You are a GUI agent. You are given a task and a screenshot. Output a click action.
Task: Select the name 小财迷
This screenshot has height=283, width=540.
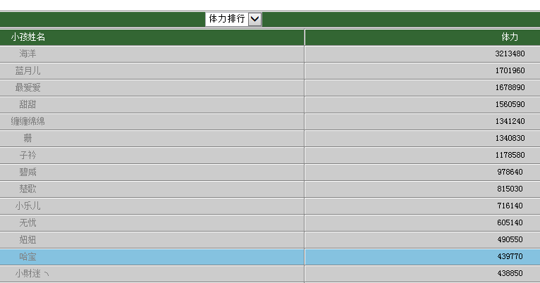(x=32, y=273)
